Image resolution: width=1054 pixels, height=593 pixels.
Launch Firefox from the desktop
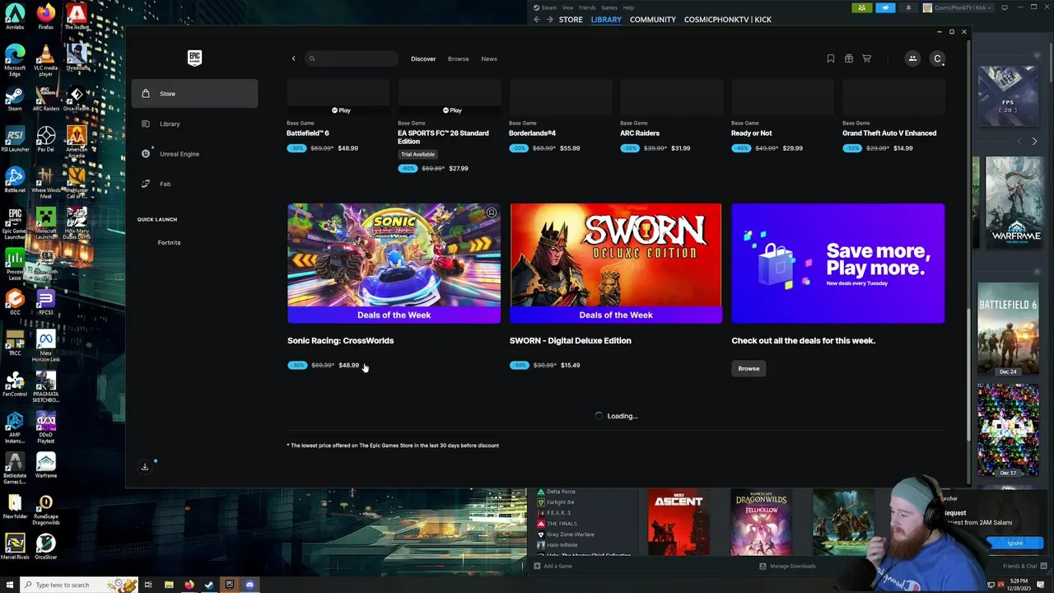pos(46,16)
